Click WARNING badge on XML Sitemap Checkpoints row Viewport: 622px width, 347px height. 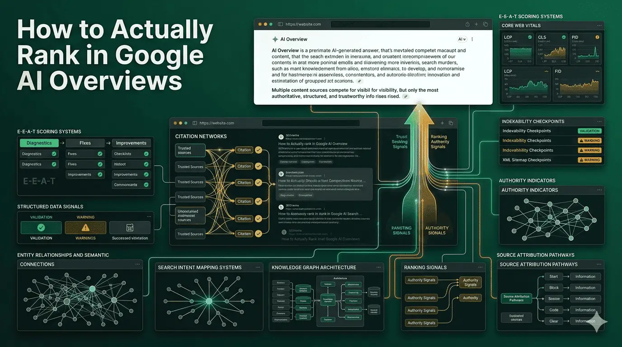click(589, 160)
